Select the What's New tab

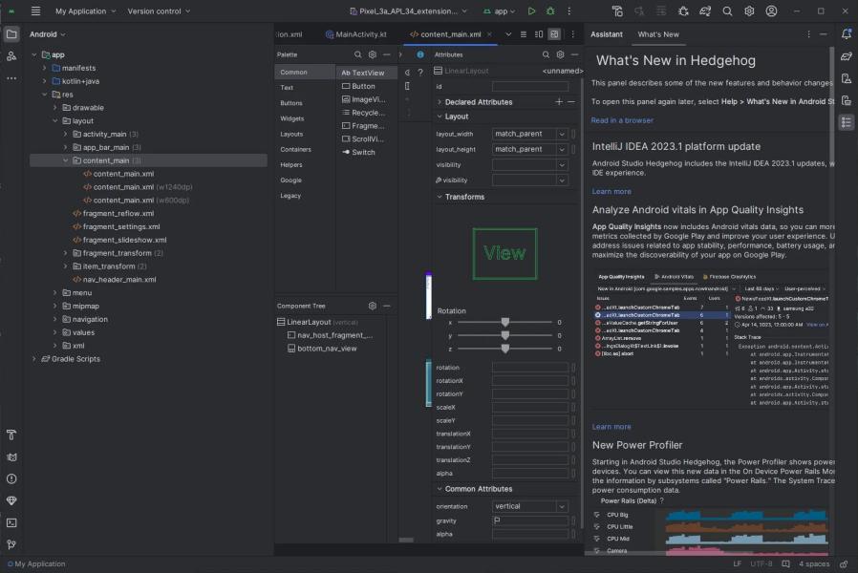point(658,33)
